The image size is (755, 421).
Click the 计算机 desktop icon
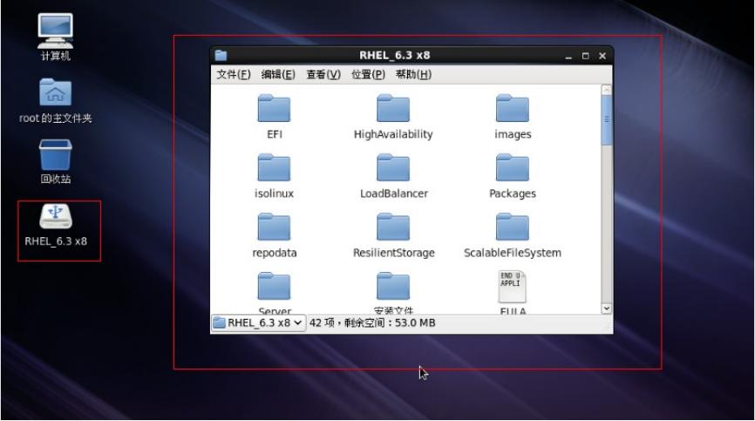click(56, 31)
